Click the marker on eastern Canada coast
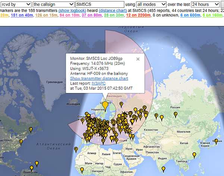This screenshot has height=176, width=224. 31,130
